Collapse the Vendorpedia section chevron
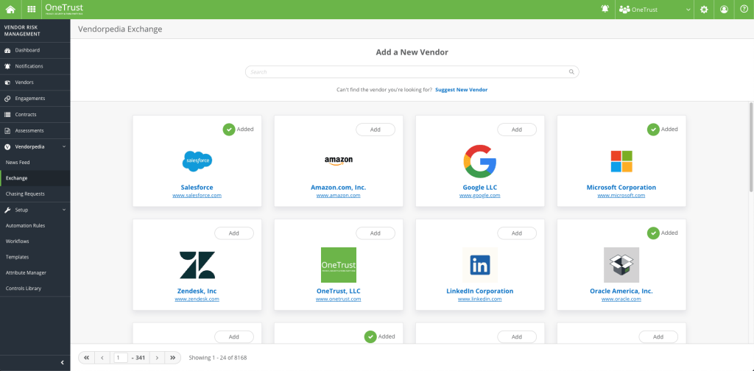The image size is (754, 371). [64, 146]
